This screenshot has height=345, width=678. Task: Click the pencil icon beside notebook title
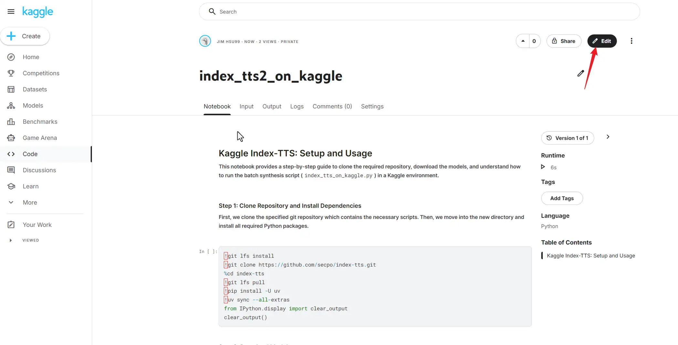(580, 74)
